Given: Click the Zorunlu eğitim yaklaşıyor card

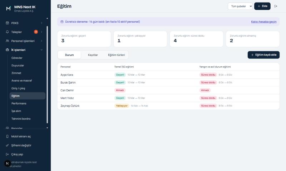Looking at the screenshot, I should pos(140,39).
